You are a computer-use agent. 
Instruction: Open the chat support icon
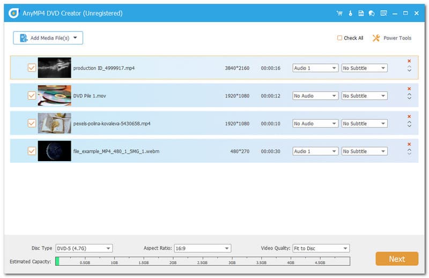pos(372,13)
